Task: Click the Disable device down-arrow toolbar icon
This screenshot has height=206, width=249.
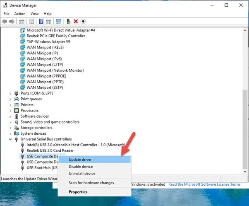Action: point(83,21)
